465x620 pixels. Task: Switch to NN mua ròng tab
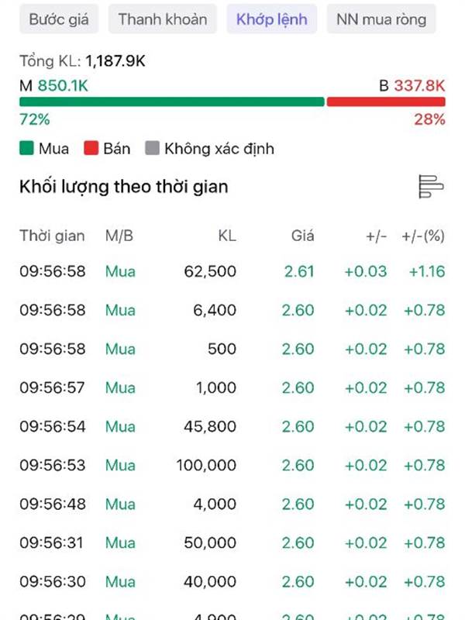(381, 19)
